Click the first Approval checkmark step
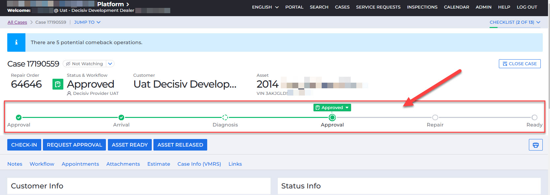The width and height of the screenshot is (550, 195). pyautogui.click(x=19, y=118)
